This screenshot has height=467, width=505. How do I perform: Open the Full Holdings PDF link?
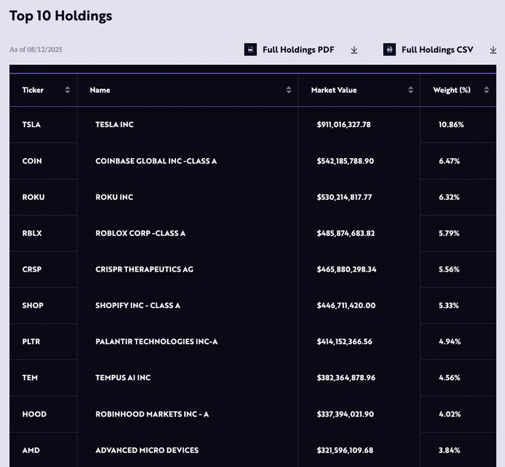[298, 50]
